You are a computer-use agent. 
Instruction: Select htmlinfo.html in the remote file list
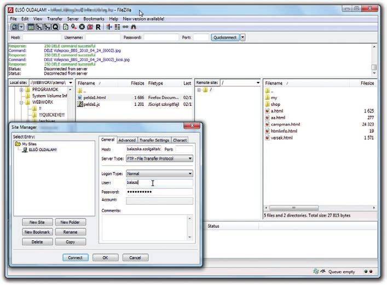pos(284,131)
